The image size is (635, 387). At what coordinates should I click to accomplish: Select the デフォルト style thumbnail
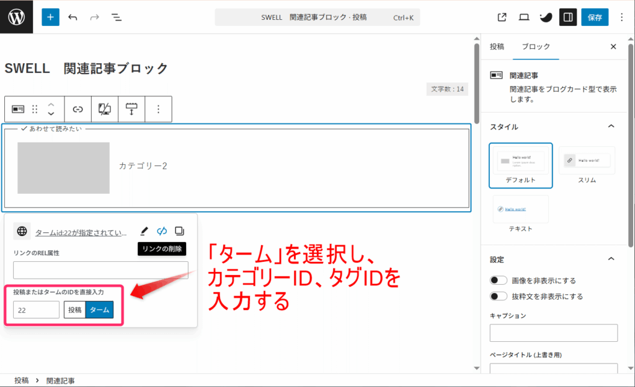pos(520,165)
